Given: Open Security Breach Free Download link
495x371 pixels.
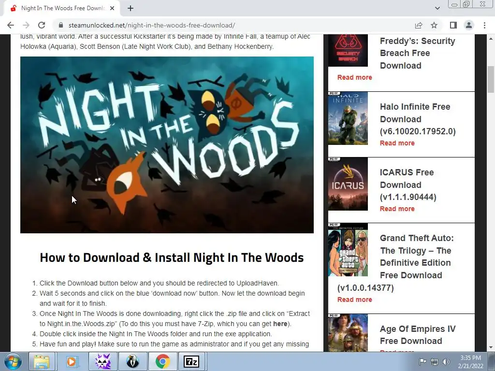Looking at the screenshot, I should [x=417, y=53].
